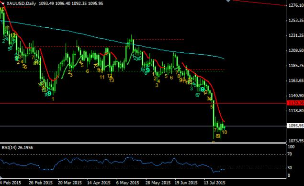Click the yellow count 11 under April candles
This screenshot has height=186, width=304.
coord(102,77)
